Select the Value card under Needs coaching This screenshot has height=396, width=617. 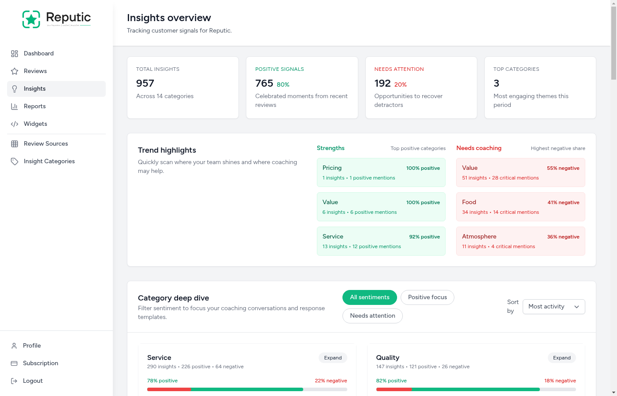520,172
